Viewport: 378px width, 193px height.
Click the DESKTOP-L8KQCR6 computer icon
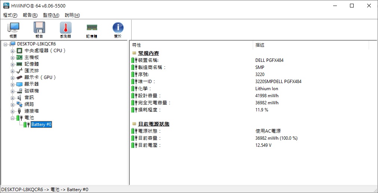[x=13, y=44]
